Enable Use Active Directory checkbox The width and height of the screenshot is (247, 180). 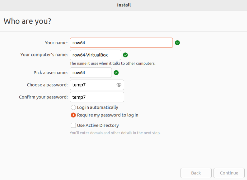coord(73,126)
